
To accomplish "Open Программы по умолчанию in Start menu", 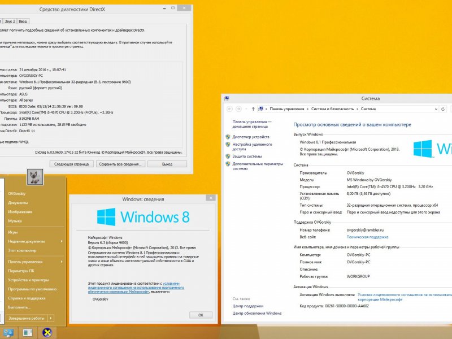I will point(32,289).
